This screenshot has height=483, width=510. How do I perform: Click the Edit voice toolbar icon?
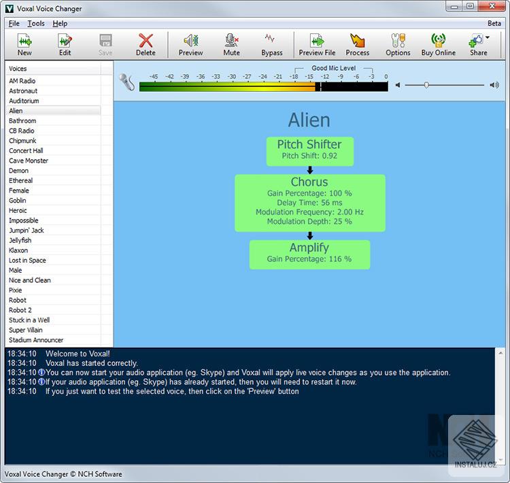coord(65,44)
